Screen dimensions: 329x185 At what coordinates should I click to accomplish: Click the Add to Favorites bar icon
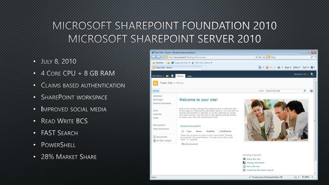click(x=168, y=63)
